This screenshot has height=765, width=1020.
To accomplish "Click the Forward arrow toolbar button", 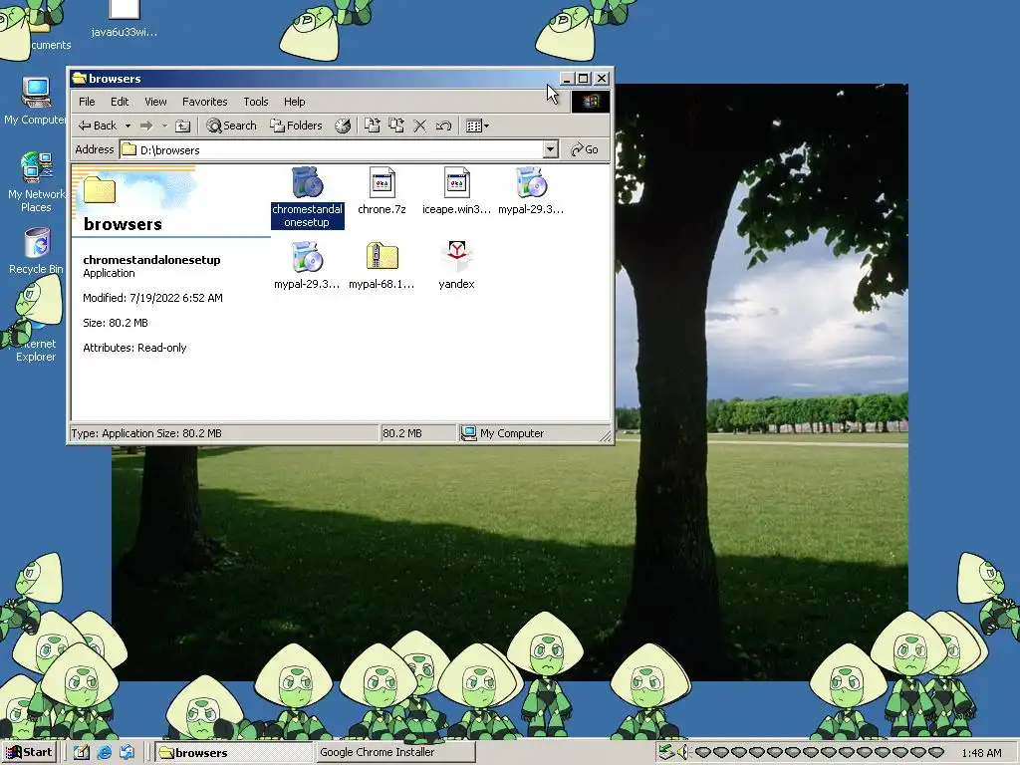I will (x=146, y=126).
